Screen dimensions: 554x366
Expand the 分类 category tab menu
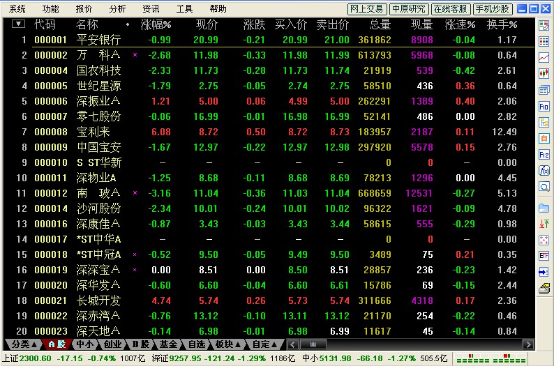point(22,344)
